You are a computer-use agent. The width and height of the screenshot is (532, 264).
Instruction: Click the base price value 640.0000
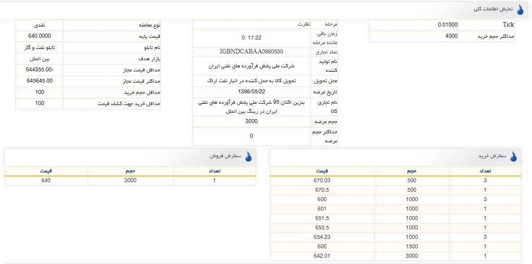39,36
